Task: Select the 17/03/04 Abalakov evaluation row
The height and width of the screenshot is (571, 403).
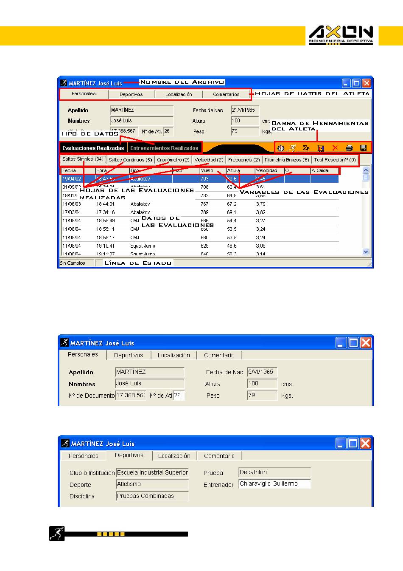Action: point(199,212)
